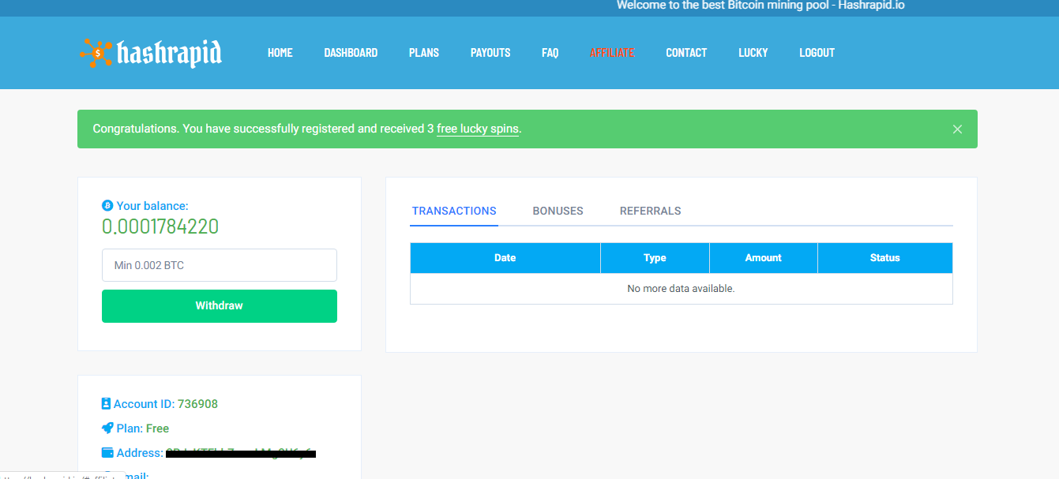Viewport: 1059px width, 479px height.
Task: Dismiss the green congratulations banner
Action: [957, 129]
